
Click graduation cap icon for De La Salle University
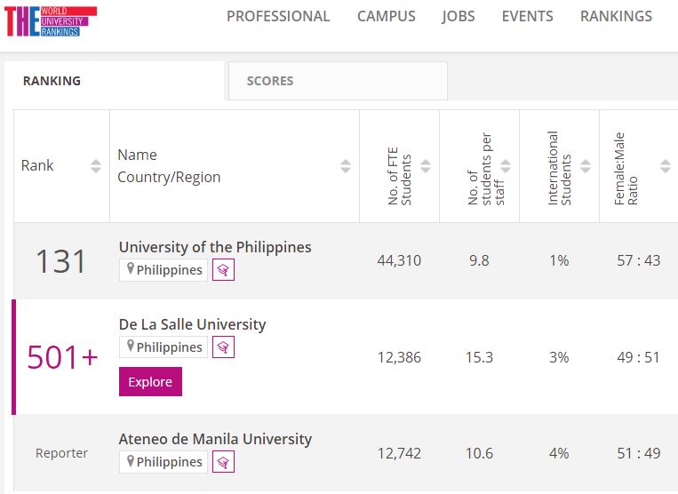[x=223, y=347]
